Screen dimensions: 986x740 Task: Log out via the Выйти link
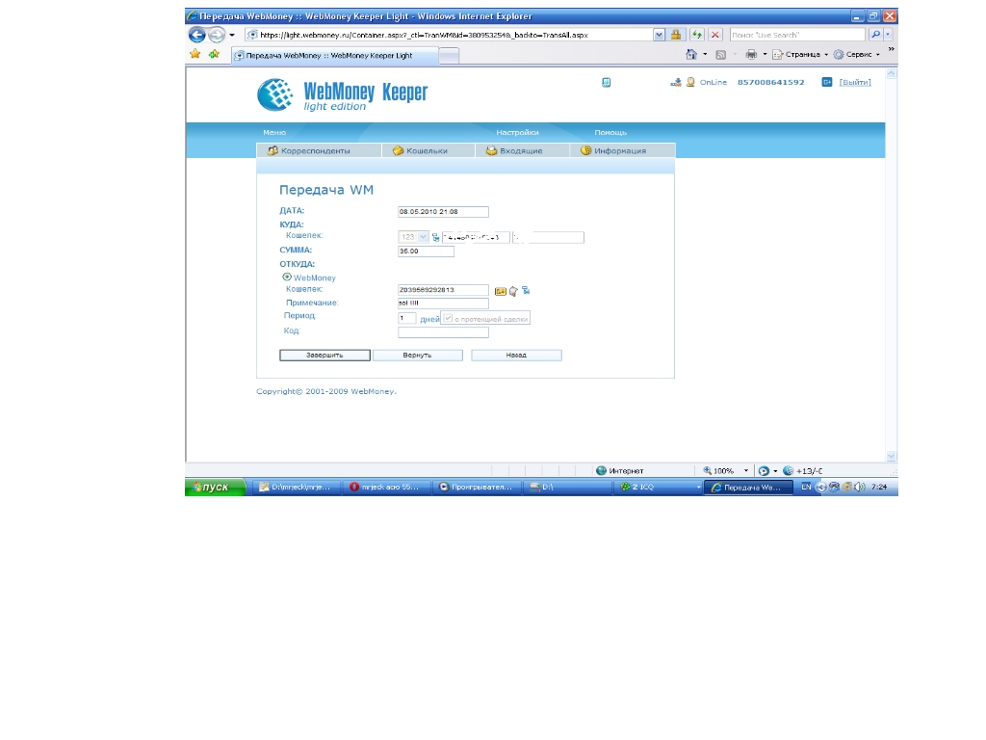click(855, 83)
